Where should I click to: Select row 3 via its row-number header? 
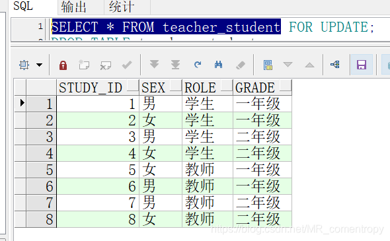(41, 137)
